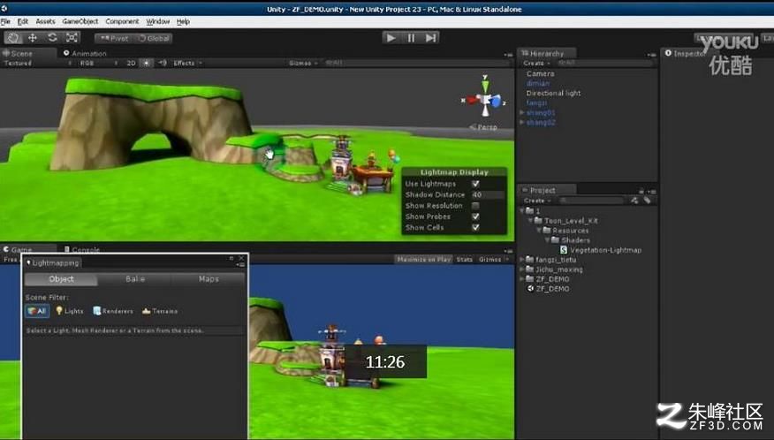
Task: Open the Edit menu
Action: [x=23, y=22]
